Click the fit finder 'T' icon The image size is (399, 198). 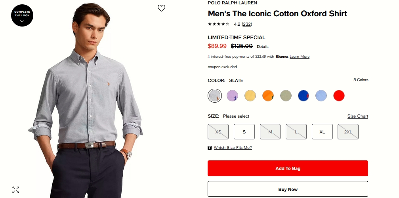[x=210, y=148]
